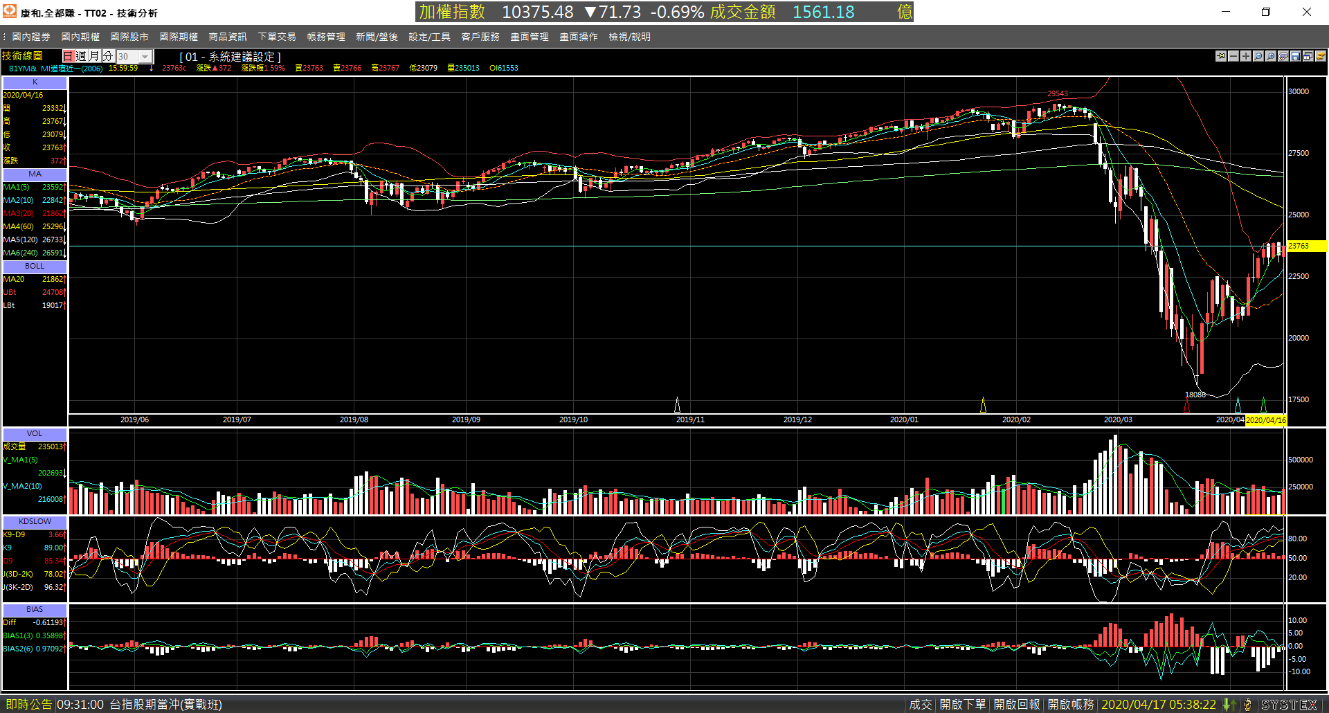Open the 畫面操作 menu

click(579, 37)
